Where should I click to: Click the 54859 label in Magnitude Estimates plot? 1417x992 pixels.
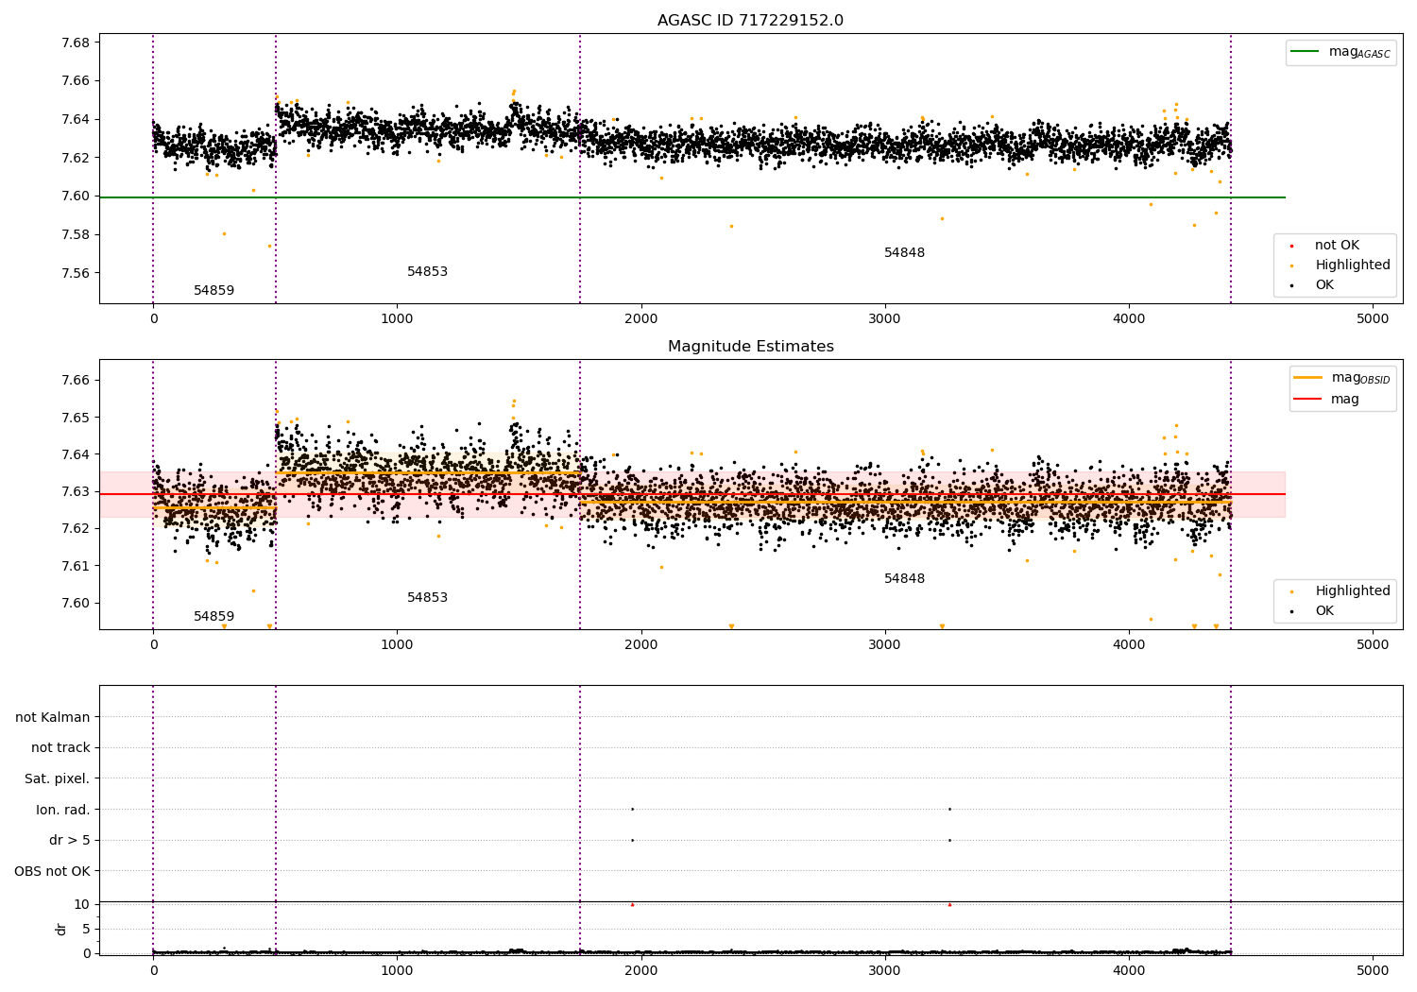tap(214, 617)
